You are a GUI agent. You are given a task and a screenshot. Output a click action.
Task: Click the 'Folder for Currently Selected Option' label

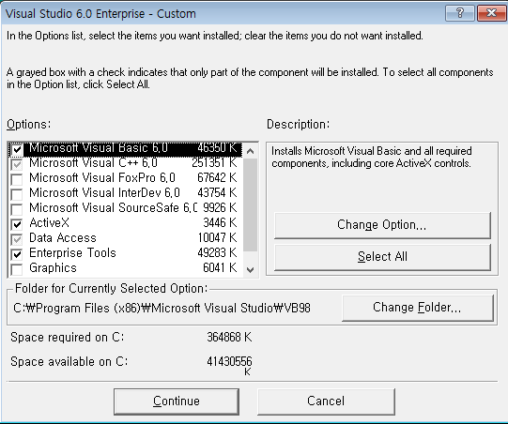111,288
